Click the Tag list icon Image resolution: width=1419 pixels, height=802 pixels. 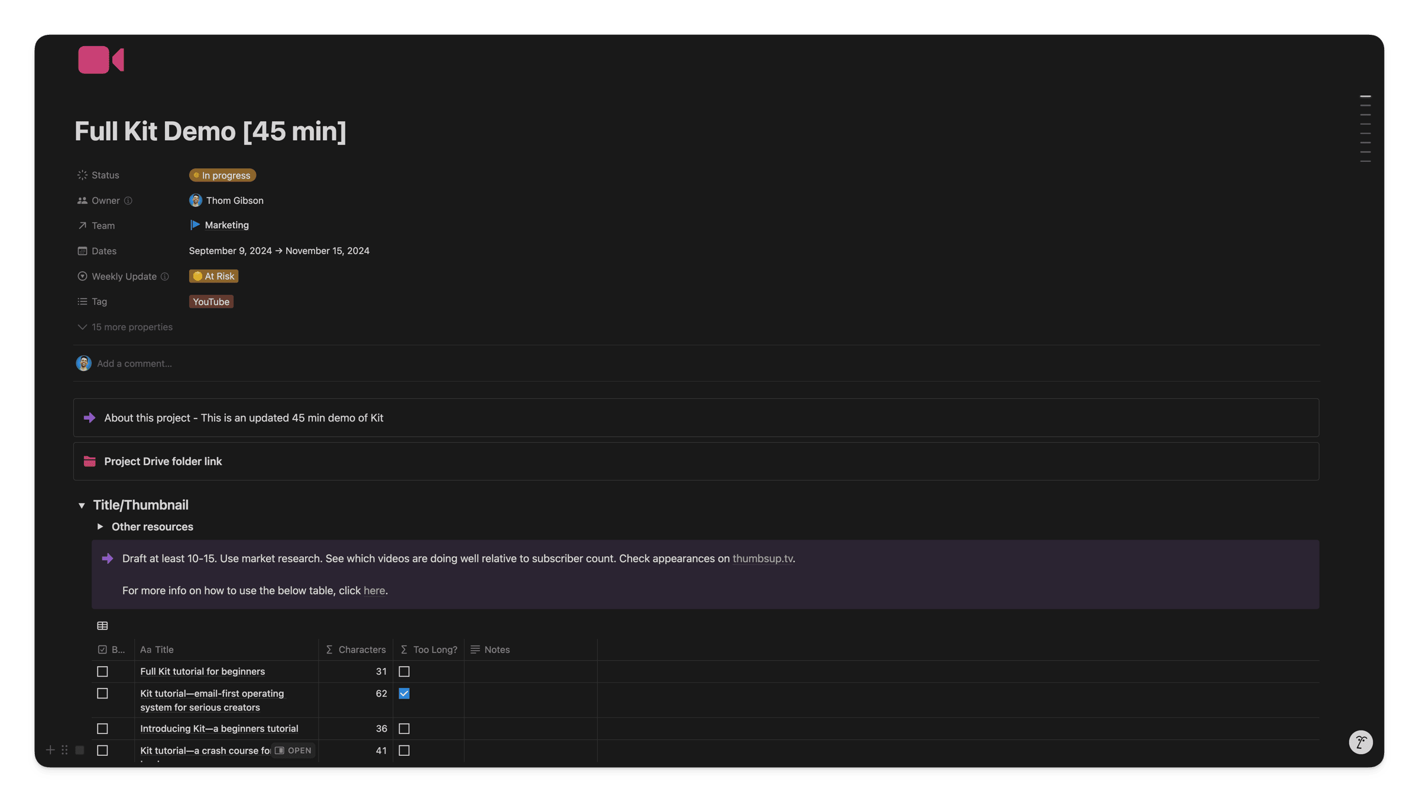[82, 301]
